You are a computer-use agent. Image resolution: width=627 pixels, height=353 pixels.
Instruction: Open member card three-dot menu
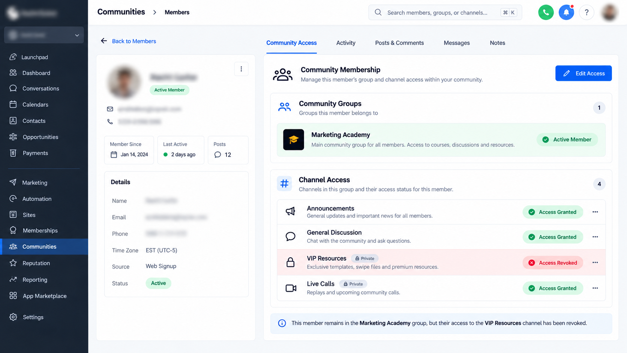(x=241, y=69)
